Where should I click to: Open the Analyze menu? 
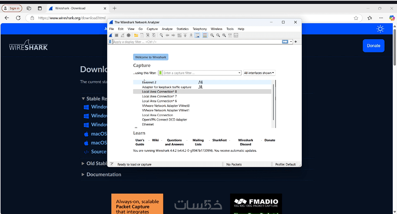[167, 29]
